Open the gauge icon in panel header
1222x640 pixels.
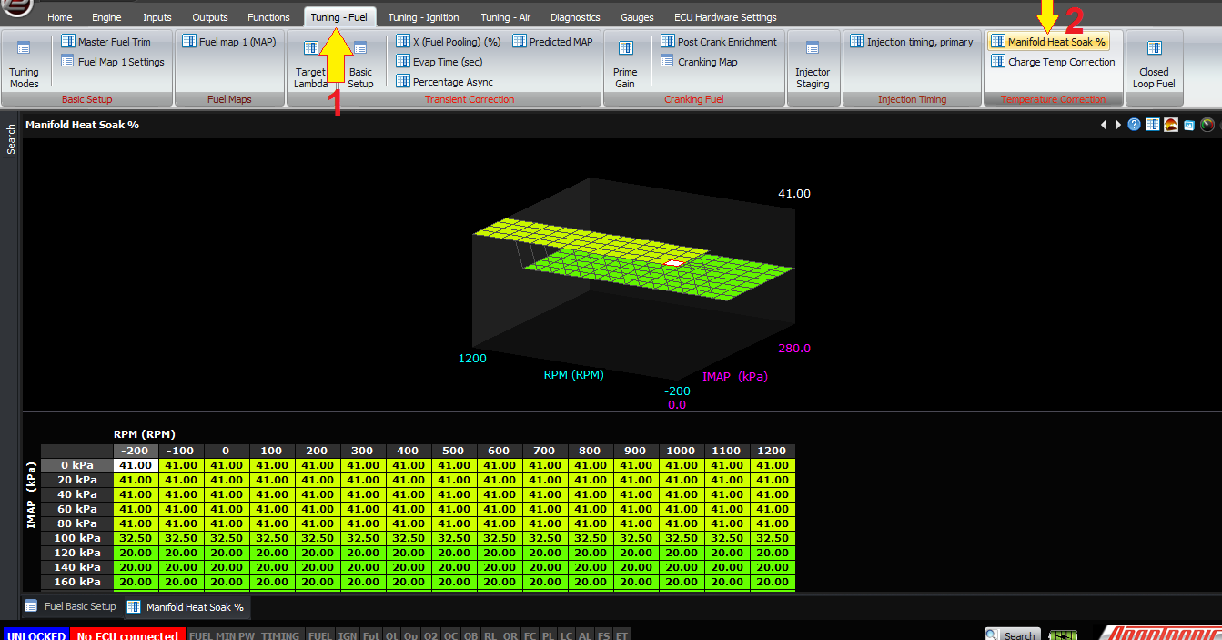click(1207, 125)
